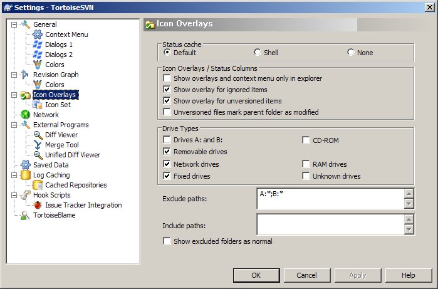
Task: Click the Dialogs 2 windows flag icon
Action: click(x=38, y=55)
